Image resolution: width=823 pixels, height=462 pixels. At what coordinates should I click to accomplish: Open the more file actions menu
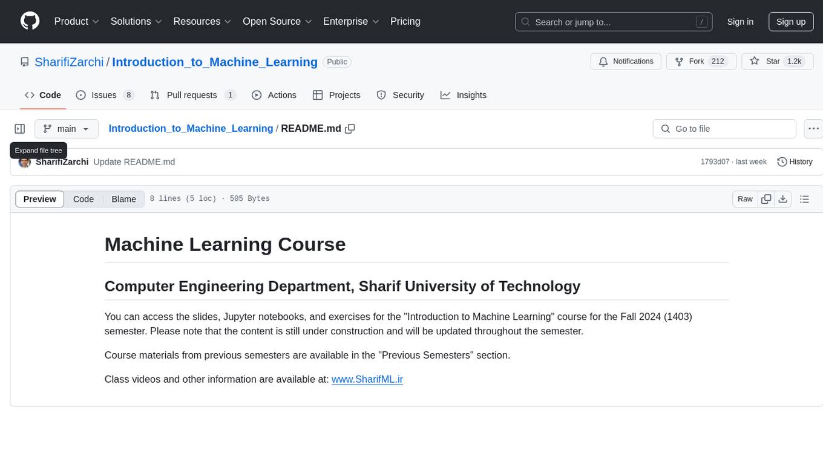pos(813,129)
